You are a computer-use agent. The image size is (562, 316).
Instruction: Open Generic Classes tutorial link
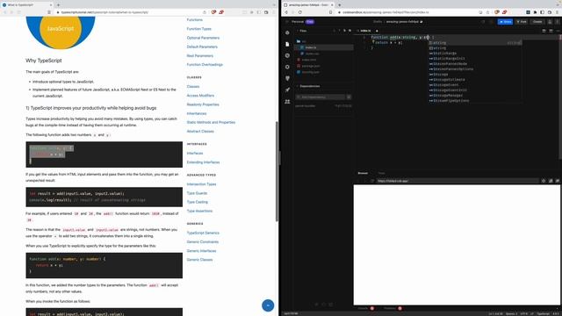pyautogui.click(x=199, y=260)
